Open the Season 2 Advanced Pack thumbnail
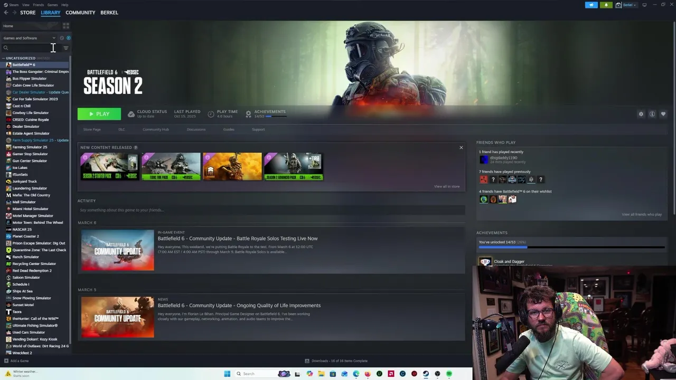 click(x=294, y=167)
